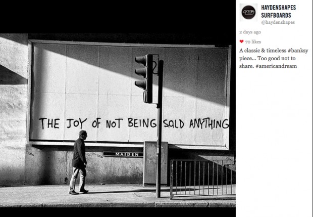Screen dimensions: 313x217
Task: Click the metal railing in the photo
Action: tap(202, 177)
